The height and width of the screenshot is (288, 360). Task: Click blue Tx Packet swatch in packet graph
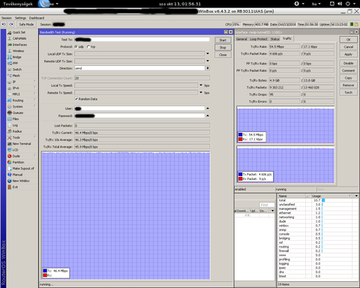pyautogui.click(x=240, y=174)
